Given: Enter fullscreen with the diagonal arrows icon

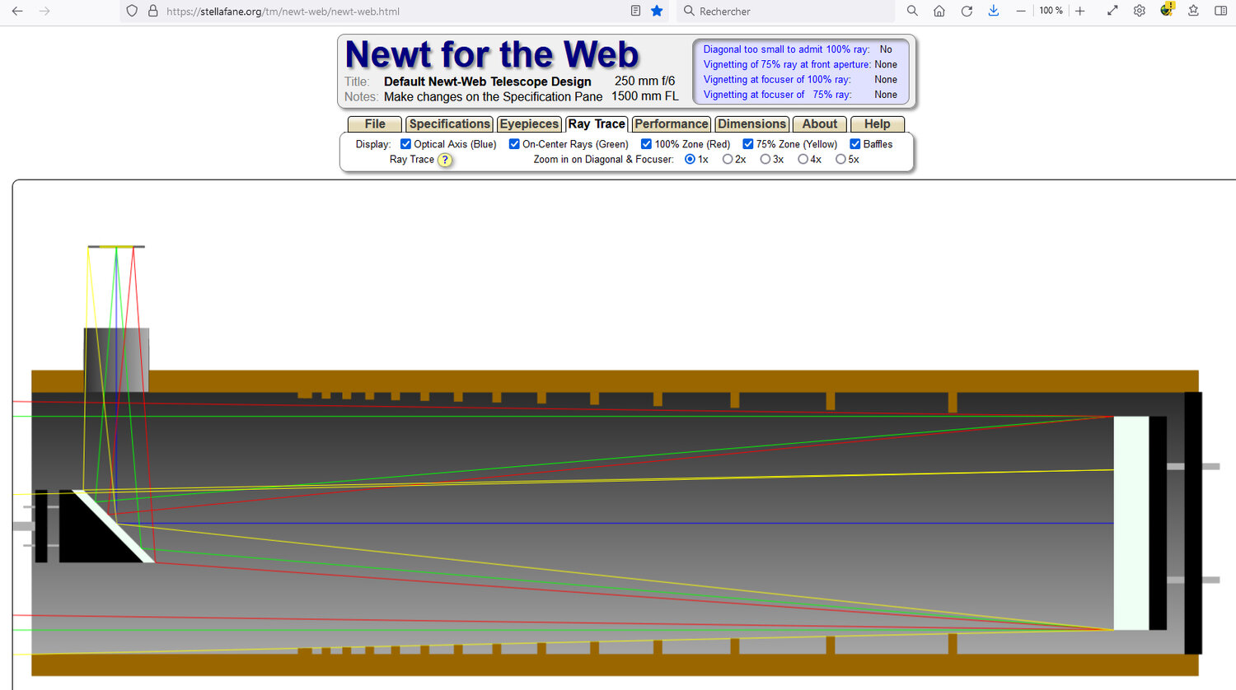Looking at the screenshot, I should click(x=1112, y=11).
